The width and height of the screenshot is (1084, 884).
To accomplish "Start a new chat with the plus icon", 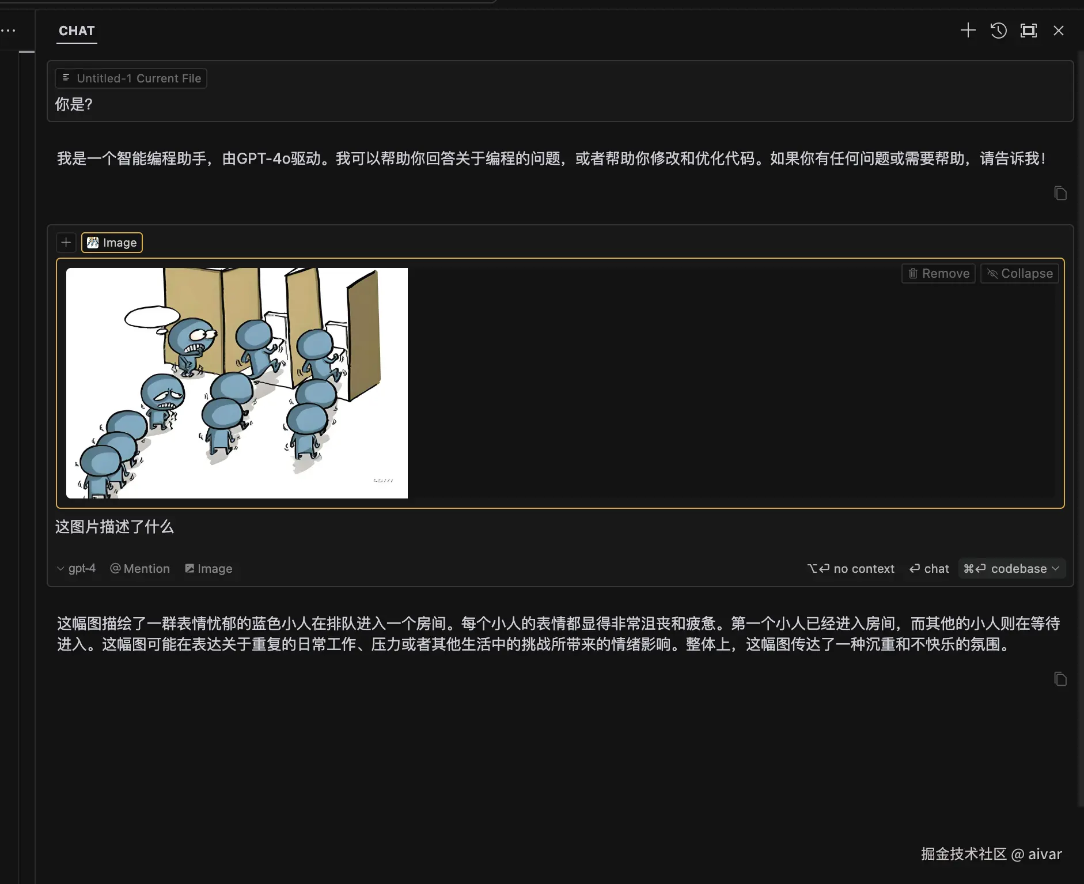I will click(968, 31).
